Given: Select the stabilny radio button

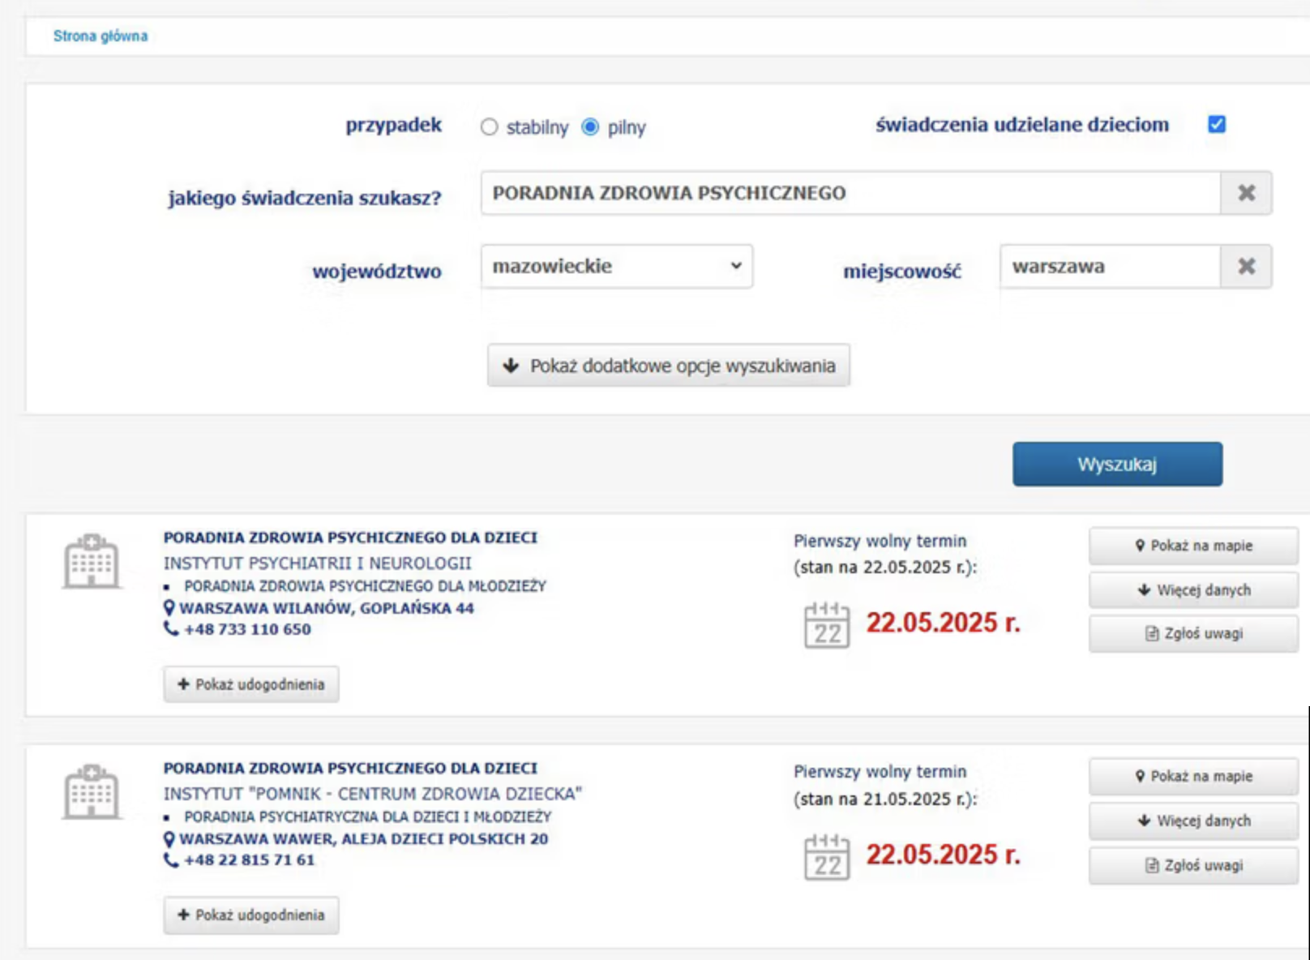Looking at the screenshot, I should coord(489,127).
